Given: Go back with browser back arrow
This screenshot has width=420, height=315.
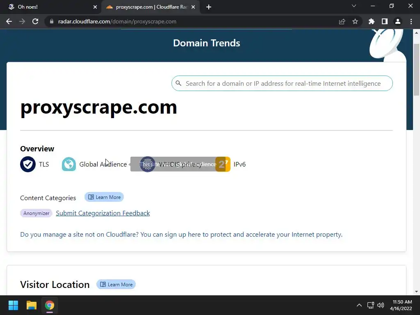Looking at the screenshot, I should (9, 21).
